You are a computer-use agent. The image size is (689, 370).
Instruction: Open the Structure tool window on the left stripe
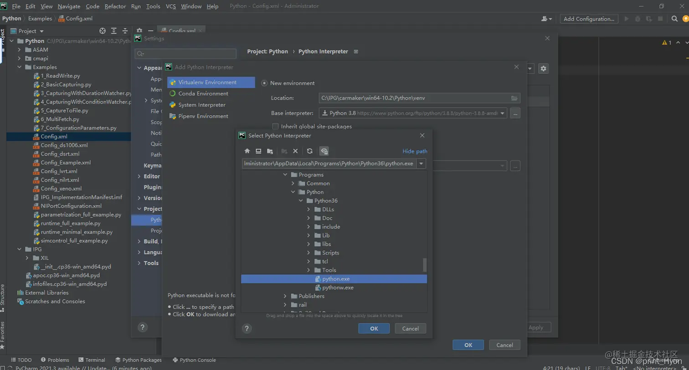(x=3, y=298)
